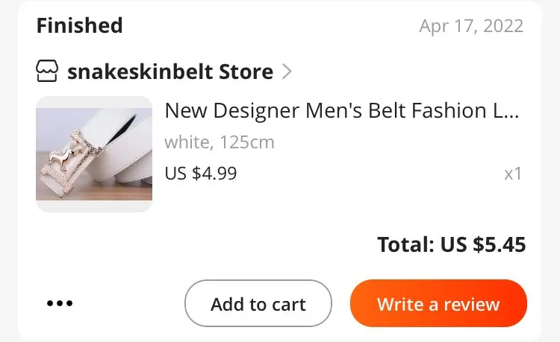The height and width of the screenshot is (342, 560).
Task: Click the x1 quantity indicator
Action: (513, 174)
